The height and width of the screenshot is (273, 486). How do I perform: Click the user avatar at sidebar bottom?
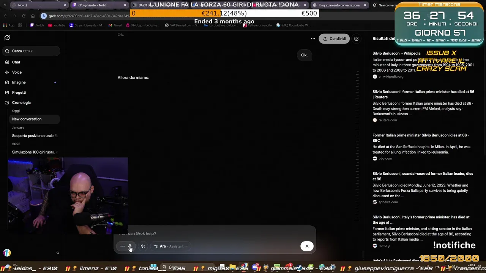[x=7, y=253]
